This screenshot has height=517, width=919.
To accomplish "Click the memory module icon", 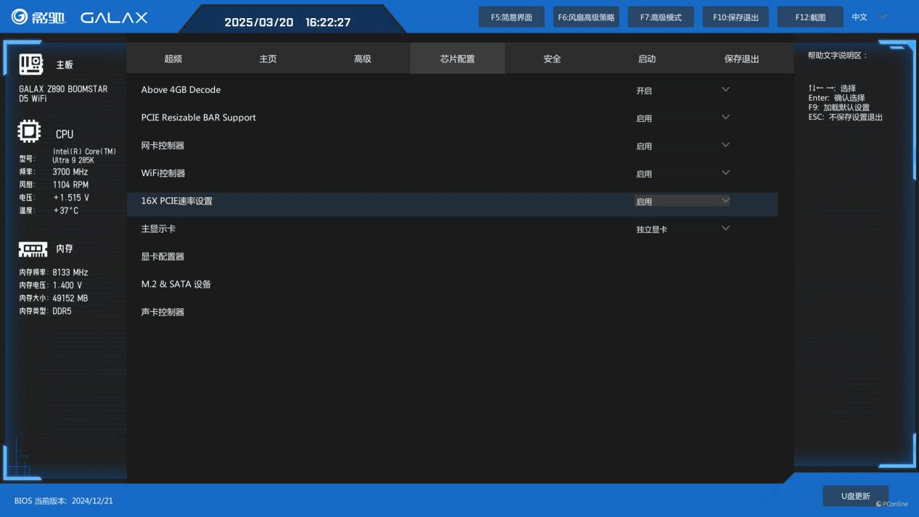I will 33,249.
